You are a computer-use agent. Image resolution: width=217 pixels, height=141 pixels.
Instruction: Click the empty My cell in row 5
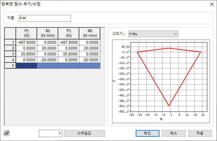click(x=48, y=65)
